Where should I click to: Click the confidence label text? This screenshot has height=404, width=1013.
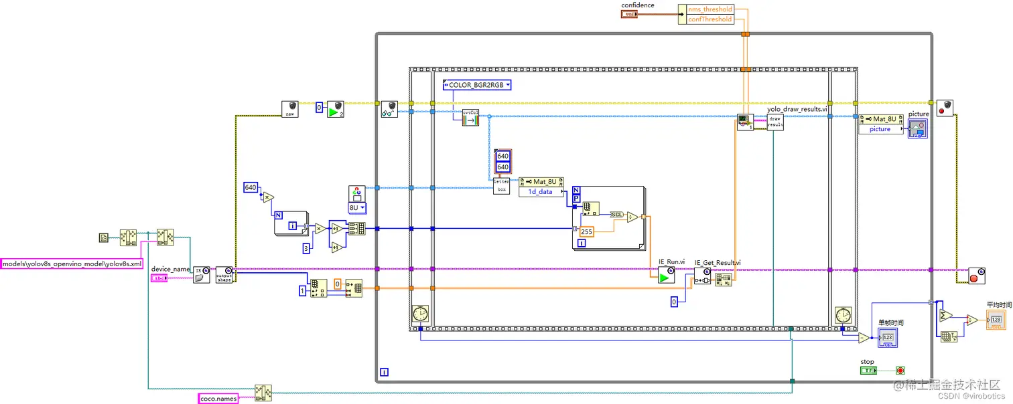[638, 5]
